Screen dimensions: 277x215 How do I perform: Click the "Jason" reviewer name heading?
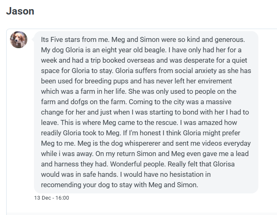[x=20, y=11]
